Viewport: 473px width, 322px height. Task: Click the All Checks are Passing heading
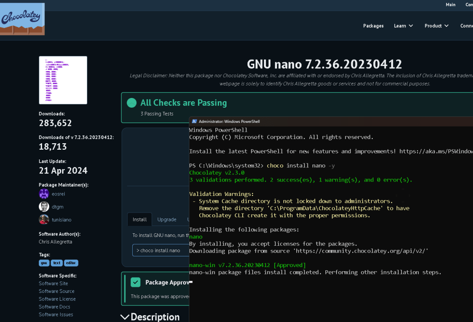pyautogui.click(x=184, y=103)
